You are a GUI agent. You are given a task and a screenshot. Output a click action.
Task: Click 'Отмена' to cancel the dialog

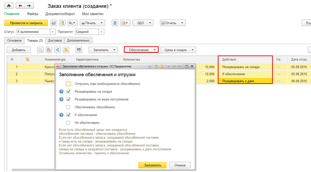[180, 165]
